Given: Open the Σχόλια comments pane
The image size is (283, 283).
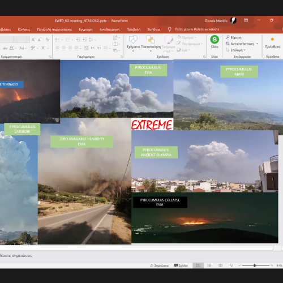Looking at the screenshot, I should (181, 265).
